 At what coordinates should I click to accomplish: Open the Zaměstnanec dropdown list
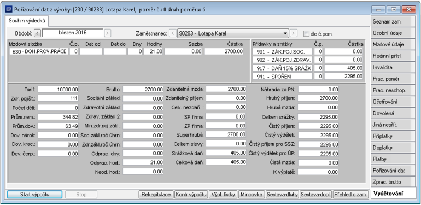click(285, 33)
